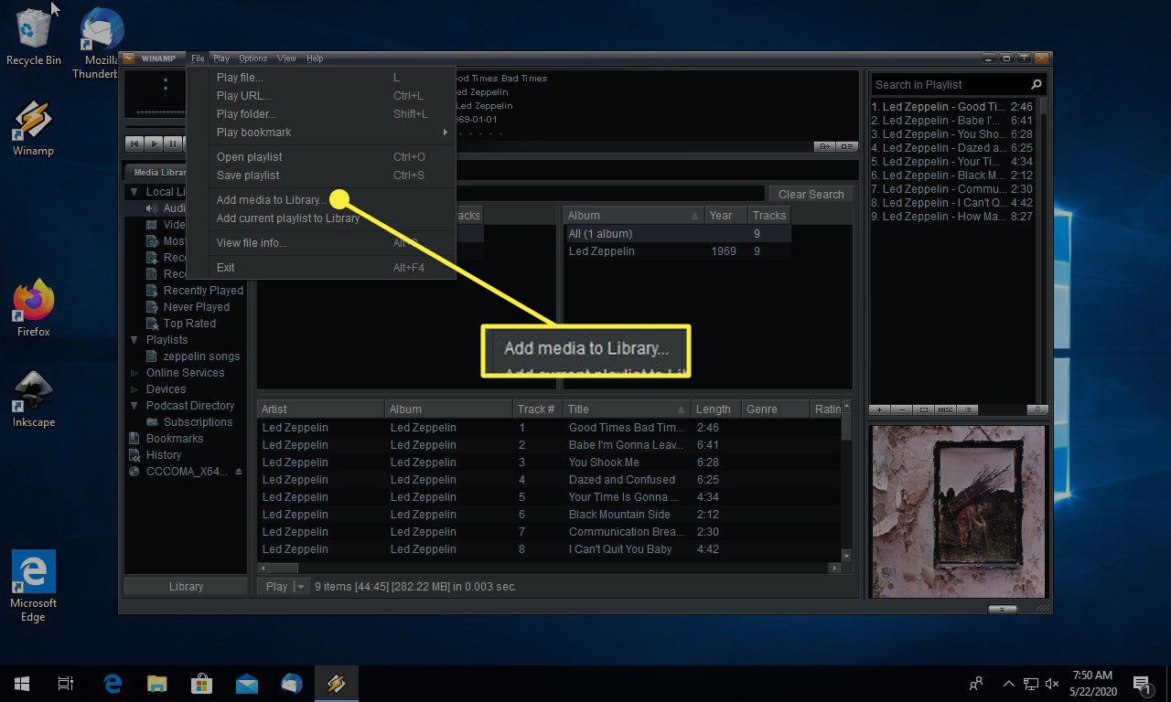The height and width of the screenshot is (702, 1171).
Task: Select the Dazed and Confused track row
Action: [x=549, y=480]
